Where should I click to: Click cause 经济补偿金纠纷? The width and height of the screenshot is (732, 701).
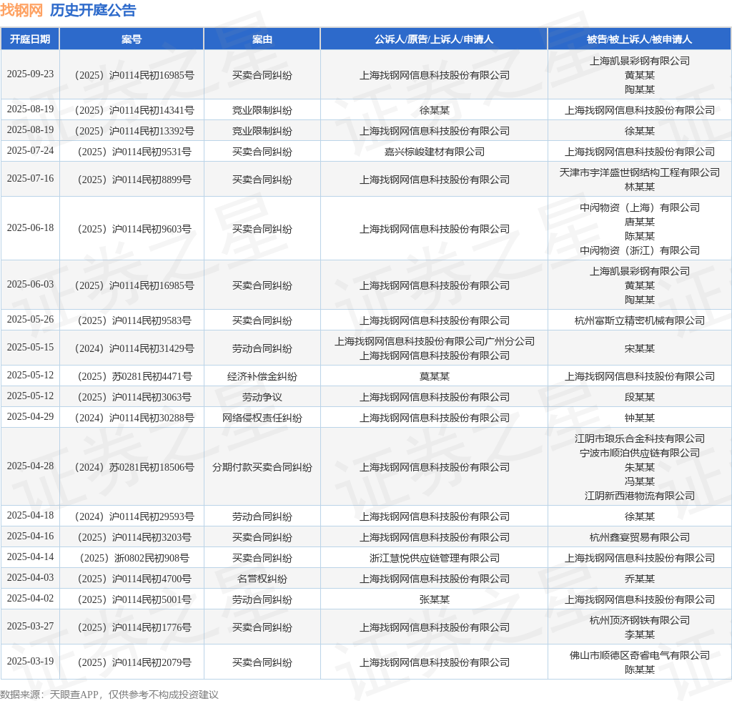[x=262, y=376]
